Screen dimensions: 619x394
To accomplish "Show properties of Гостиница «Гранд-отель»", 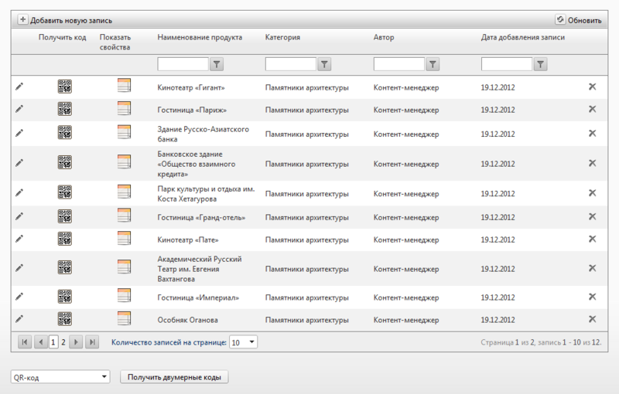I will (x=124, y=215).
